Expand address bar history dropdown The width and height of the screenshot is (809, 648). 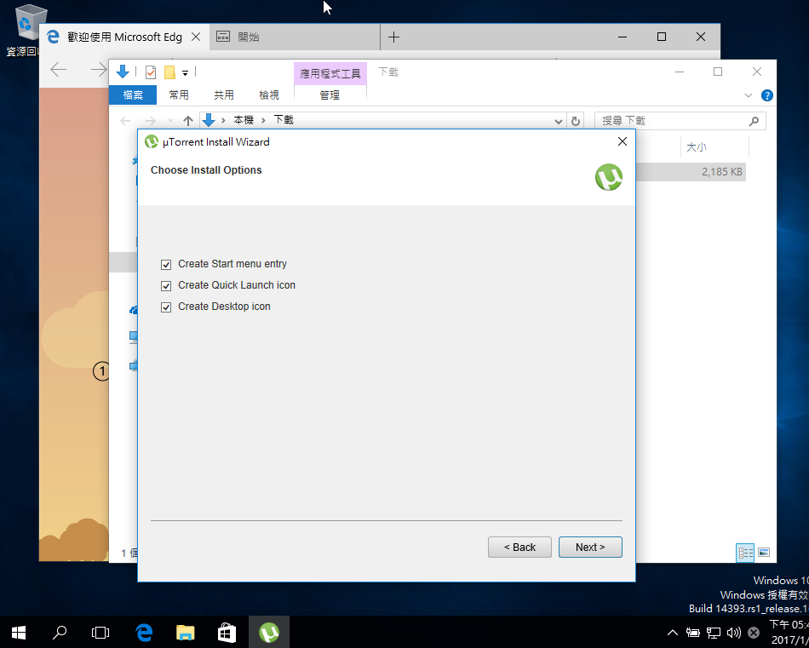click(x=559, y=121)
